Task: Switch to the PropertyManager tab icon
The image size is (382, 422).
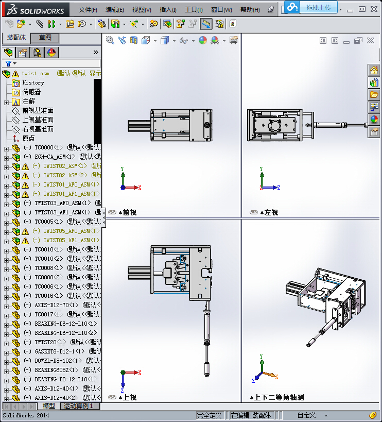Action: [x=23, y=53]
